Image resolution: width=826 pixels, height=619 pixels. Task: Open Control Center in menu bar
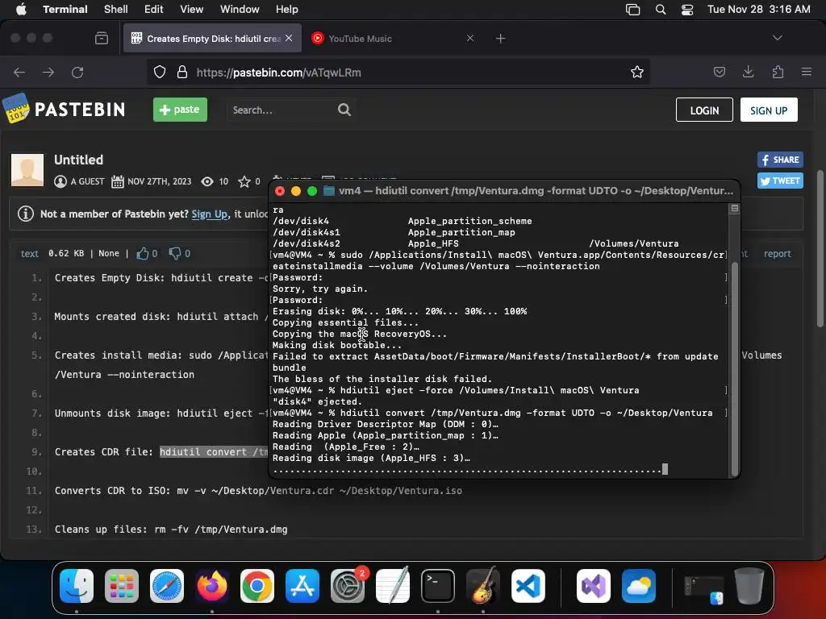tap(687, 10)
